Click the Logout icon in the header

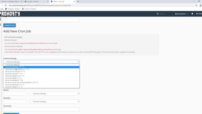click(x=199, y=14)
